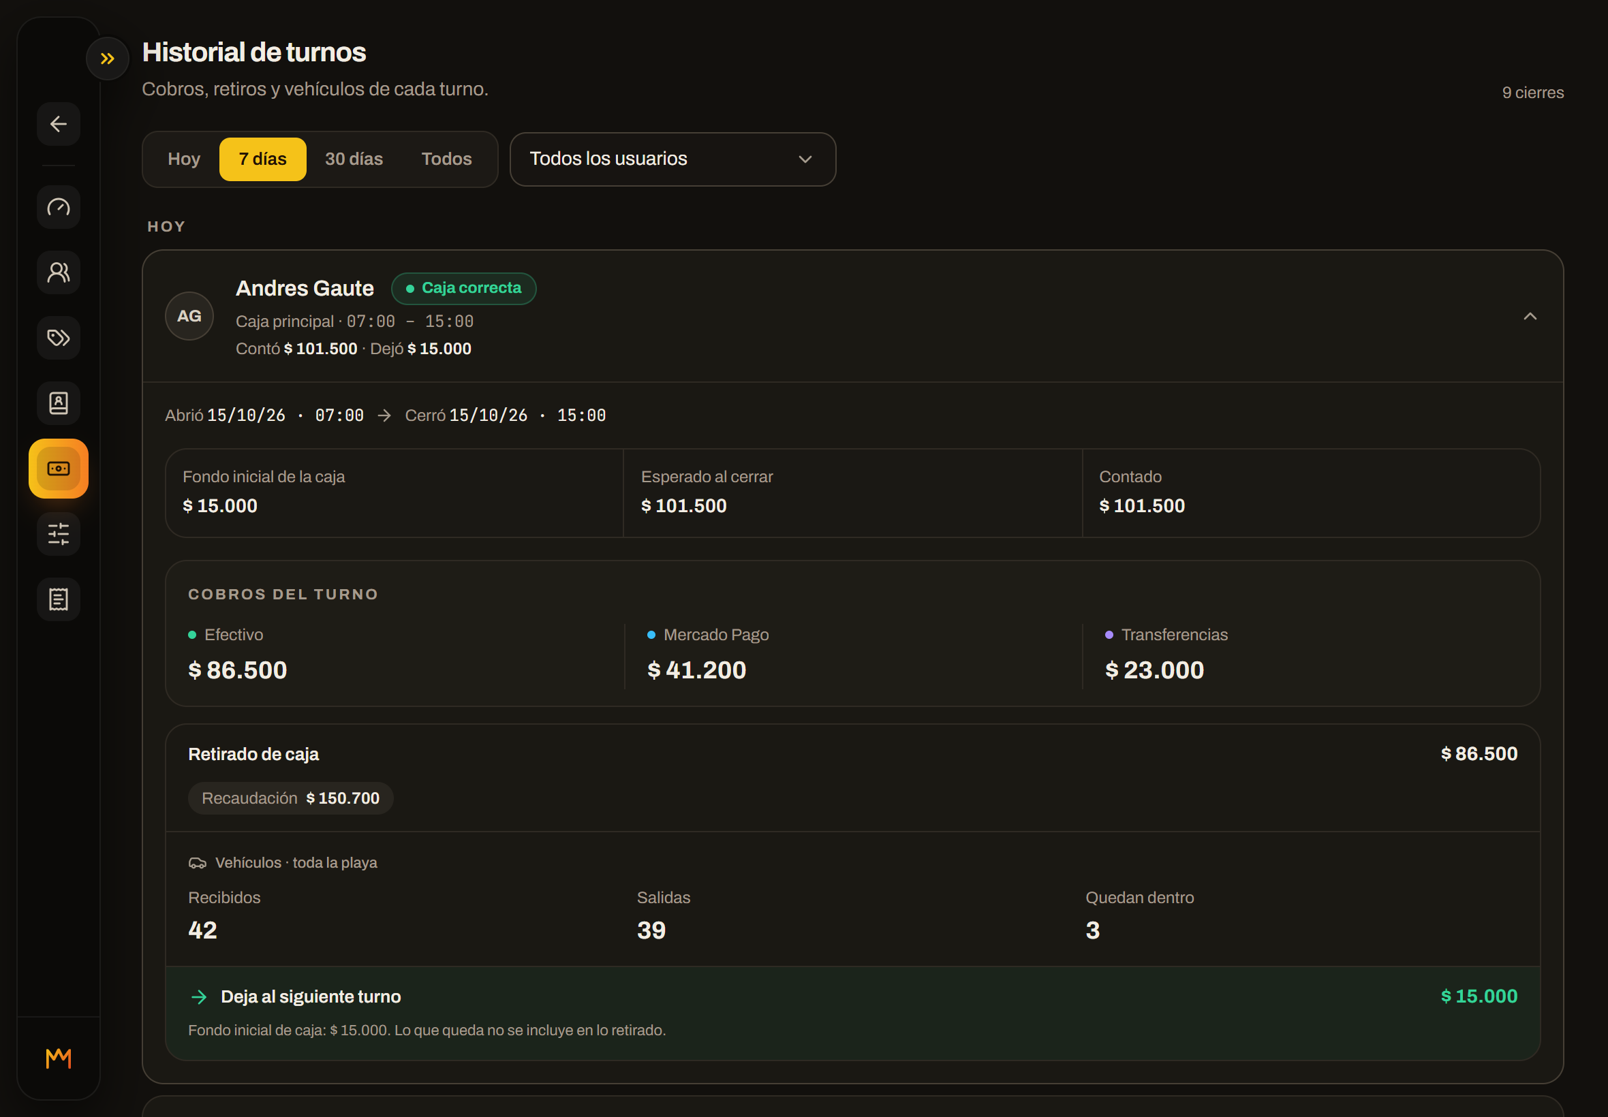Screen dimensions: 1608x1117
Task: Click the Esperado al cerrar amount
Action: tap(684, 505)
